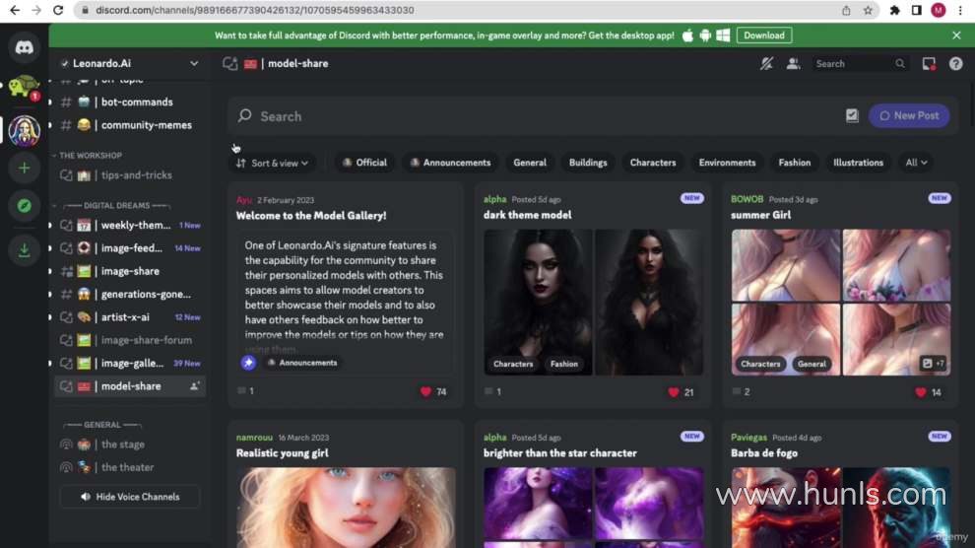Open tips-and-tricks channel
The image size is (975, 548).
pos(130,175)
